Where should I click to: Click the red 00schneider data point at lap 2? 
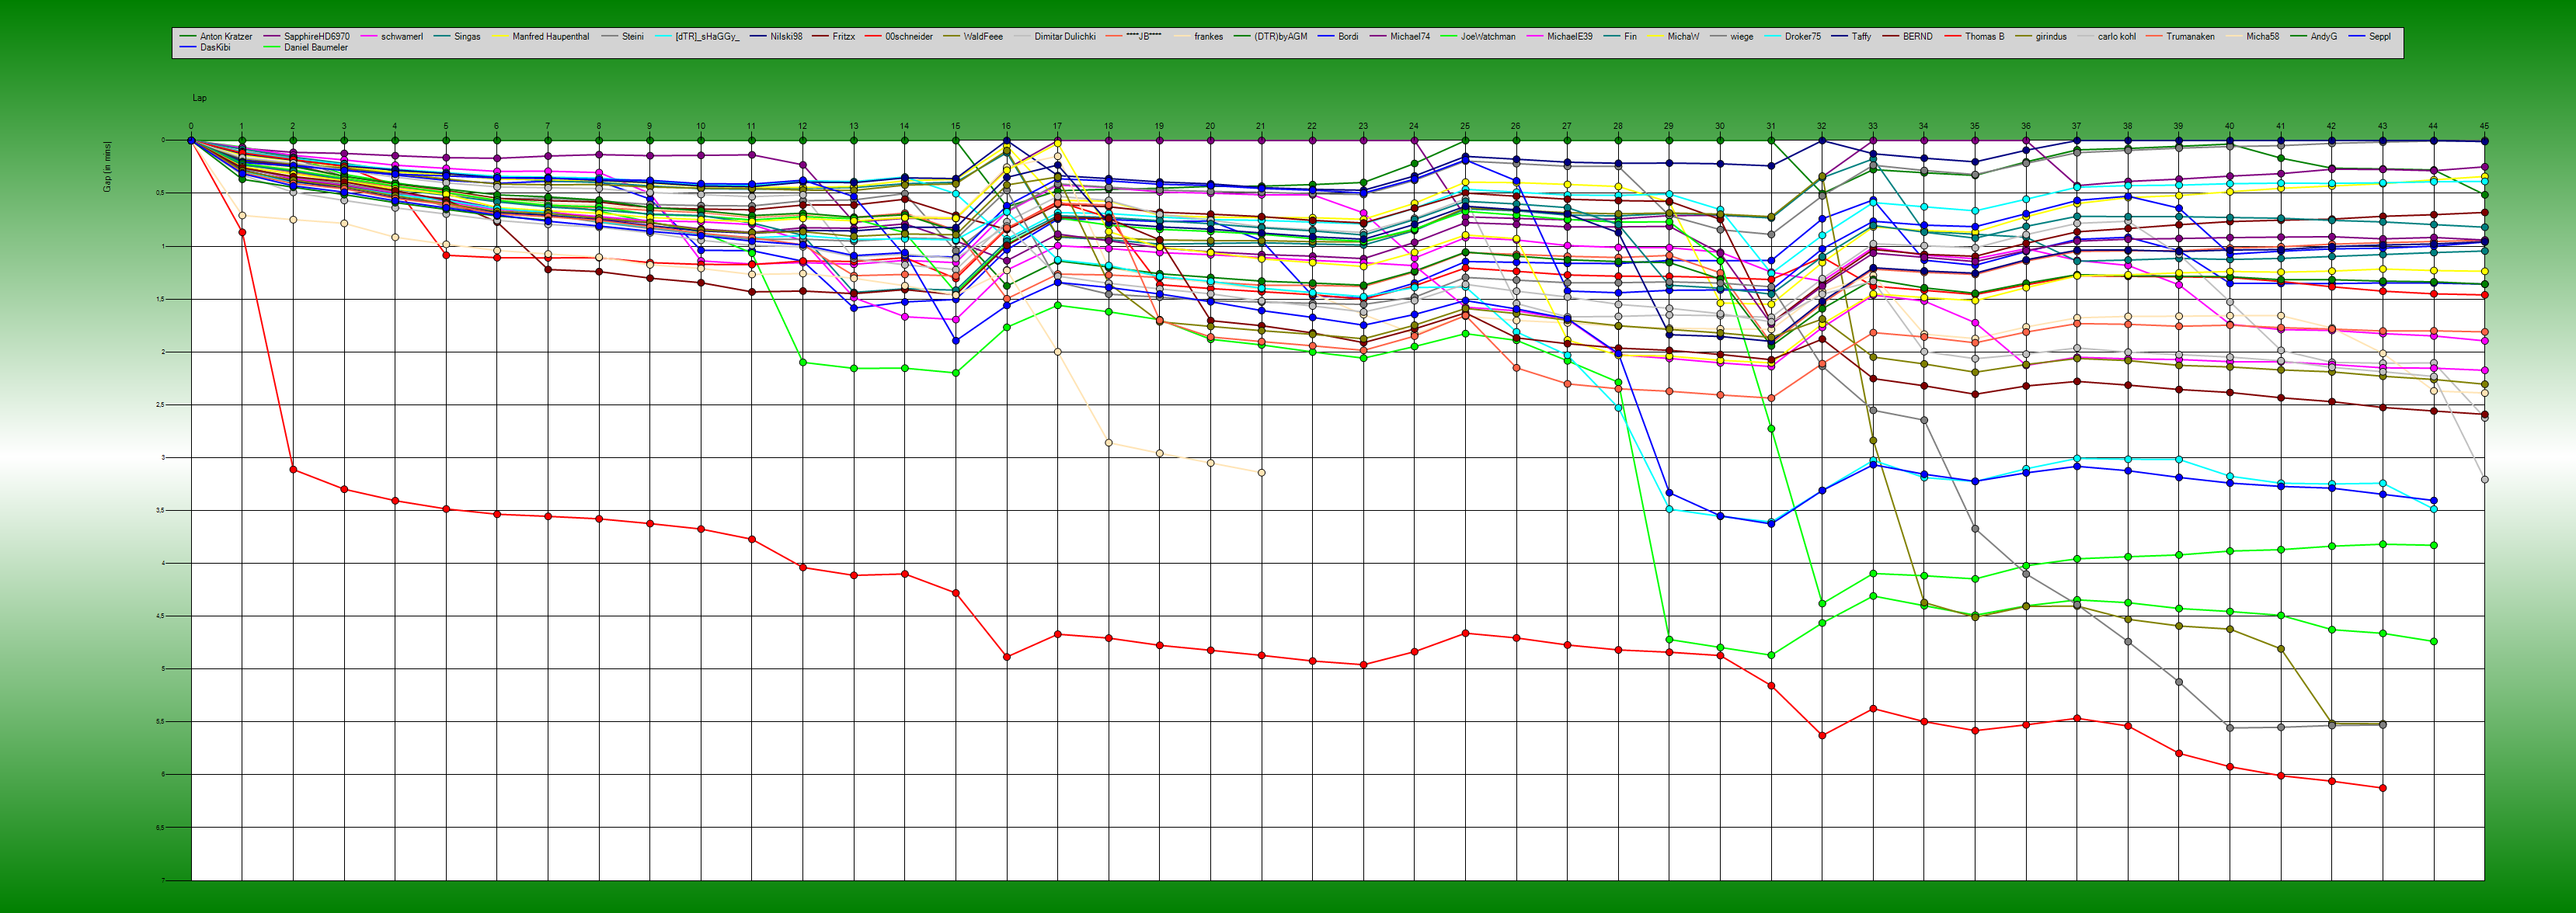[293, 470]
